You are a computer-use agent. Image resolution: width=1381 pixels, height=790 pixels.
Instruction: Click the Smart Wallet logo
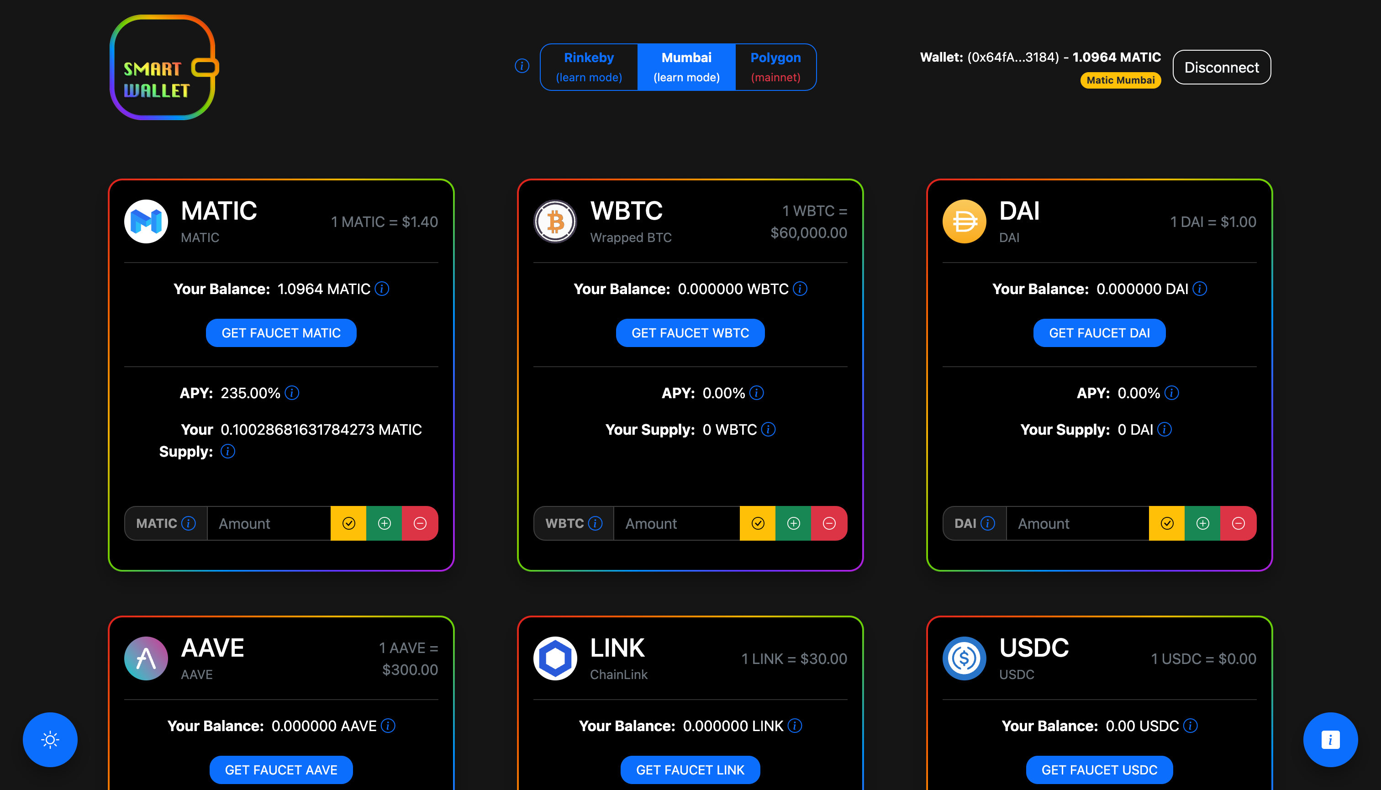pos(163,67)
